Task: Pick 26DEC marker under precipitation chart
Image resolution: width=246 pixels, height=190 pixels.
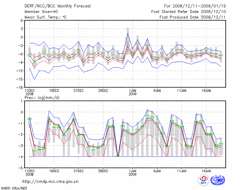Action: (103, 170)
